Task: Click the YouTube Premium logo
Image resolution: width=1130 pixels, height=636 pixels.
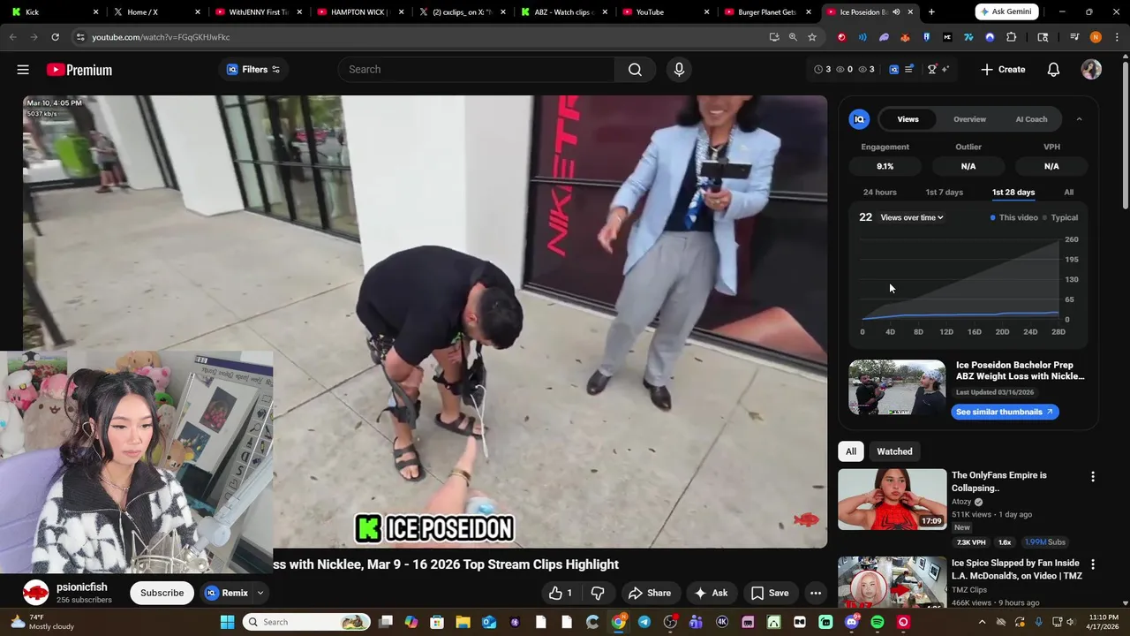Action: [79, 70]
